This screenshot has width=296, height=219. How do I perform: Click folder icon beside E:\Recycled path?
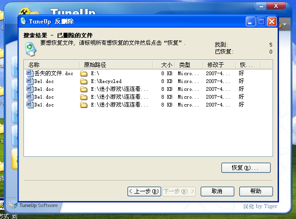coord(84,81)
